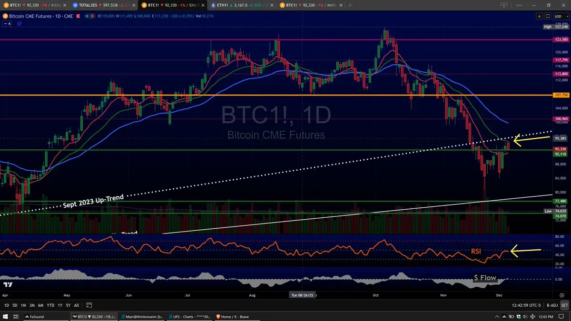
Task: Click the green 92,110 price label
Action: pos(561,154)
